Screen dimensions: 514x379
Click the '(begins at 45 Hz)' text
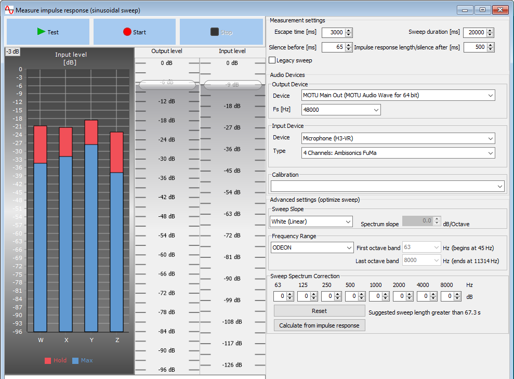(x=473, y=248)
